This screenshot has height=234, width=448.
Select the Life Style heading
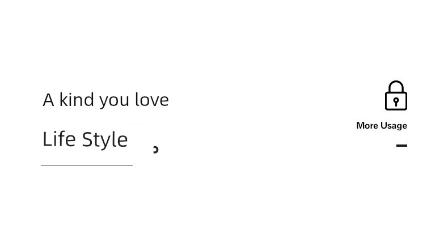pos(85,140)
